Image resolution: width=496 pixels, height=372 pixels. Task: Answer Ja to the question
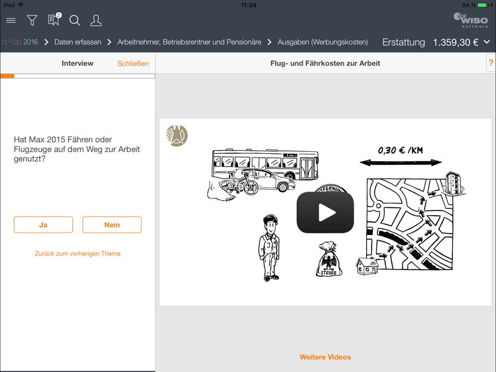click(43, 225)
